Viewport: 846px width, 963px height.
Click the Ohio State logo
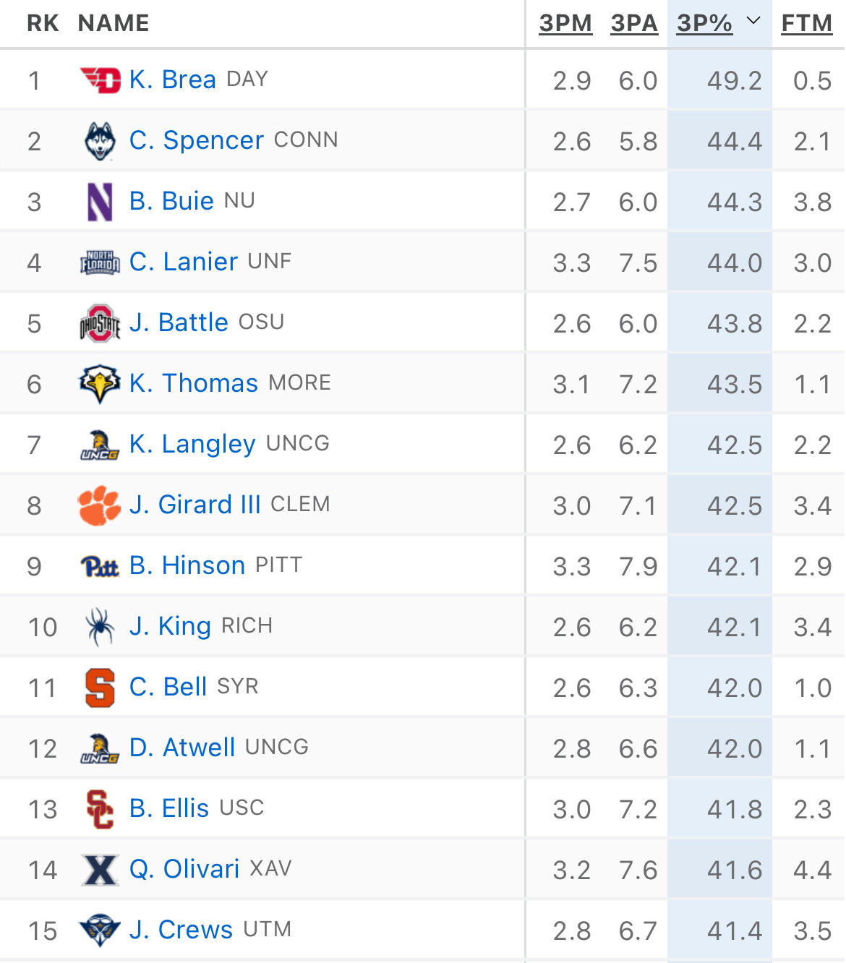pos(100,323)
